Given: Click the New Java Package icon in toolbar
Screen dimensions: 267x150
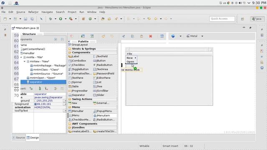Looking at the screenshot, I should point(83,19).
